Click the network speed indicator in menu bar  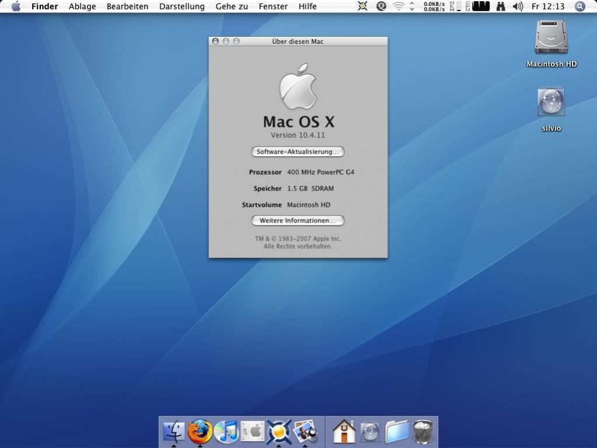point(434,6)
